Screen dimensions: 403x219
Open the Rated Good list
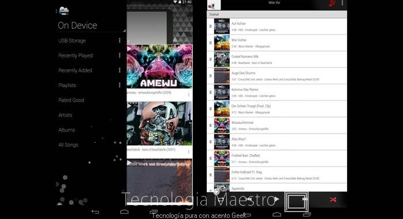(71, 100)
